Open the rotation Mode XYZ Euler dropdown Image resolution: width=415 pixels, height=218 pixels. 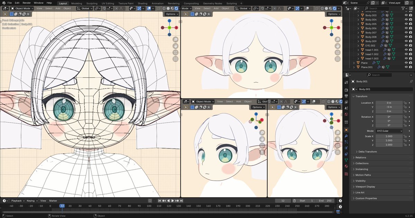[389, 131]
